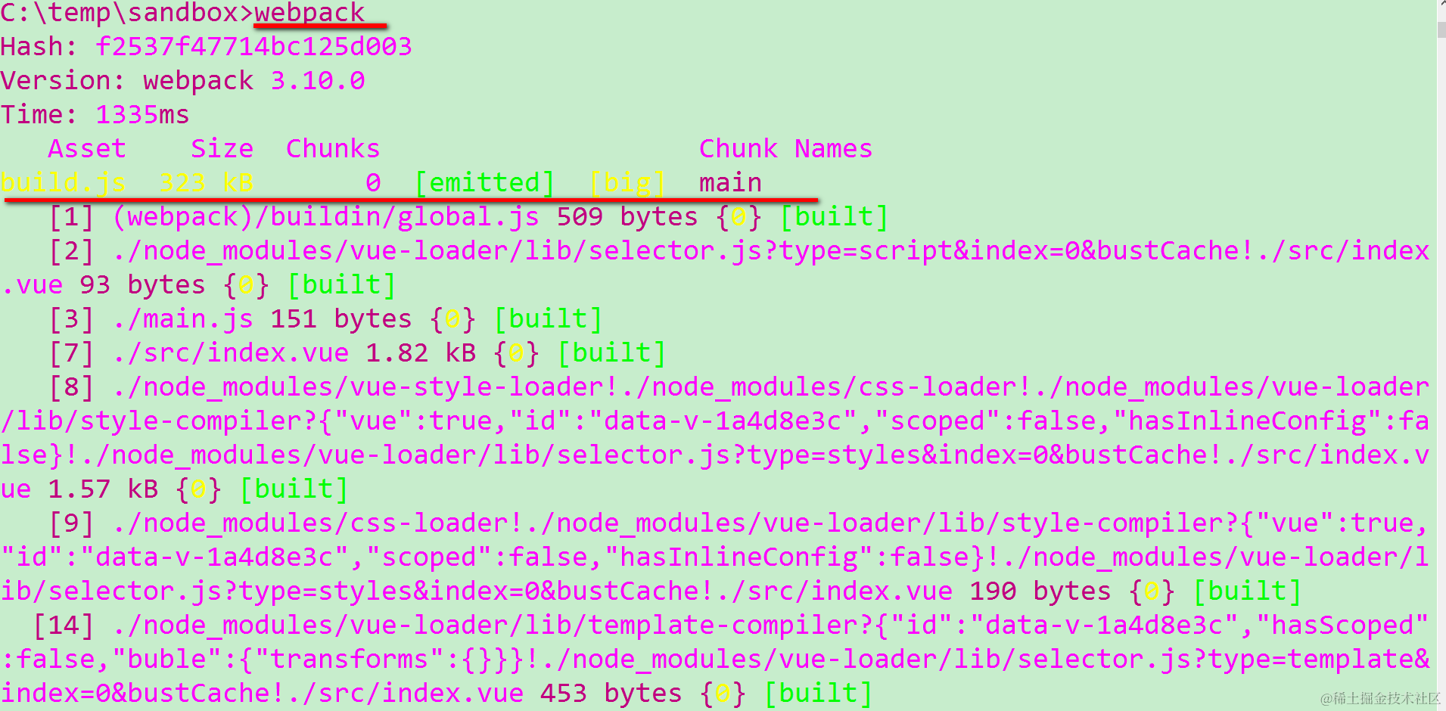Click the Chunks column header
The image size is (1446, 711).
click(x=333, y=149)
